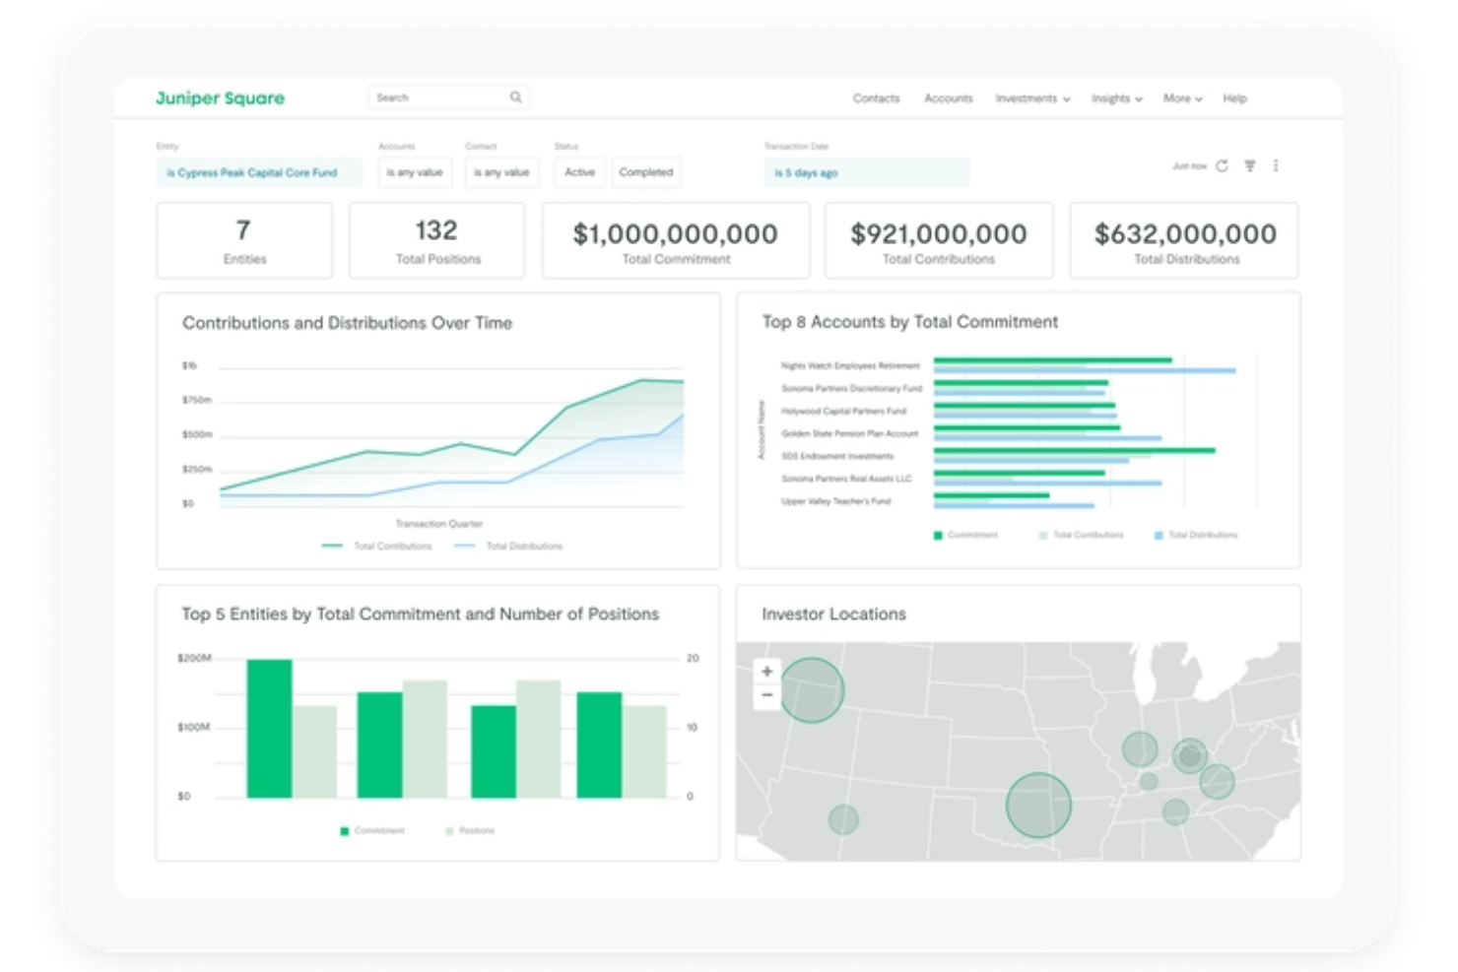Image resolution: width=1458 pixels, height=972 pixels.
Task: Go to Accounts in the top navigation
Action: click(949, 98)
